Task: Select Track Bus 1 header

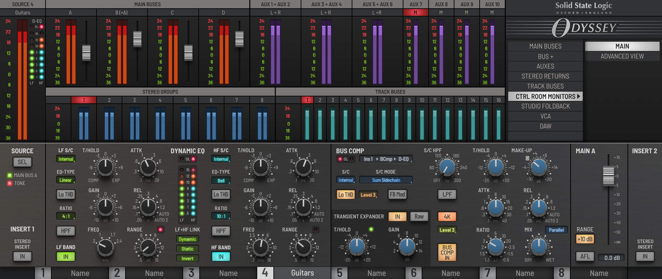Action: 307,100
